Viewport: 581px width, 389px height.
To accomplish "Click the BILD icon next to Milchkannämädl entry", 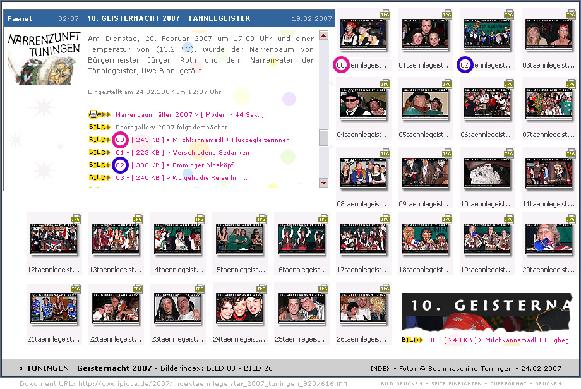I will [x=99, y=140].
